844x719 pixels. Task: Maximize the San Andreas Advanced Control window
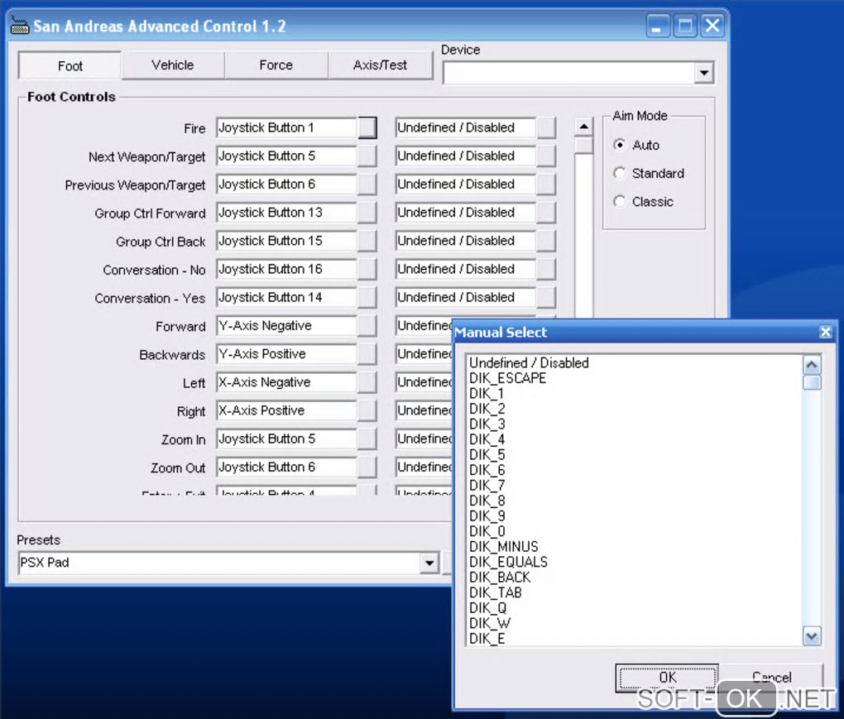point(685,26)
